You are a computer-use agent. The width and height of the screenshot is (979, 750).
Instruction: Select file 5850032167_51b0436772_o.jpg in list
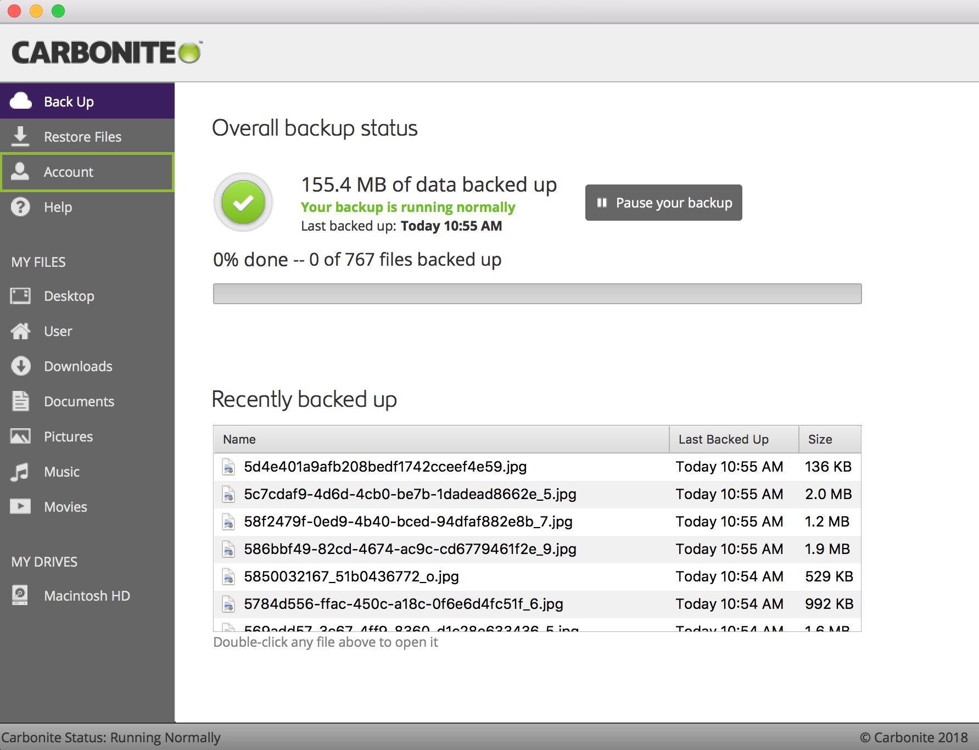tap(351, 577)
